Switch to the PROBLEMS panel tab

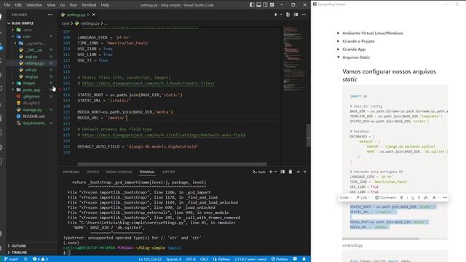(71, 172)
